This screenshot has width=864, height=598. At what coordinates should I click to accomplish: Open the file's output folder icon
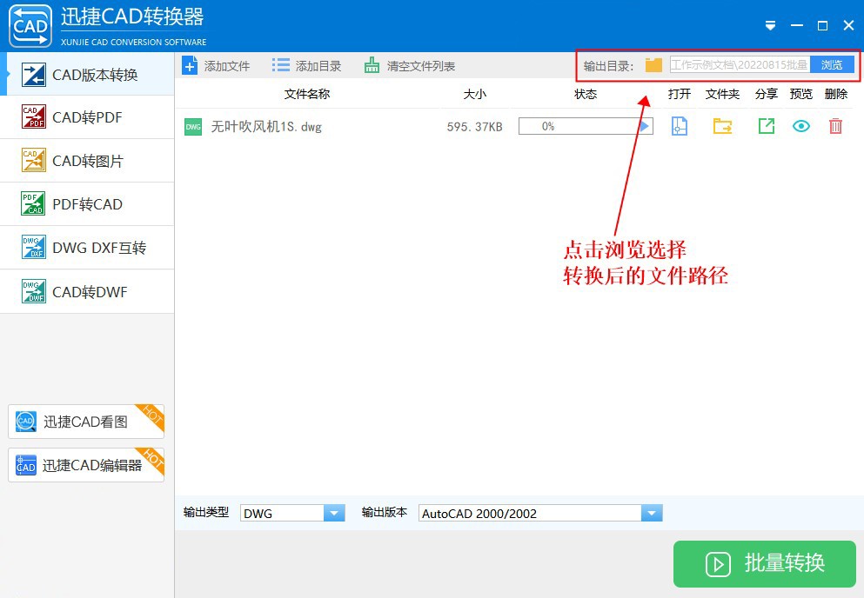click(722, 126)
